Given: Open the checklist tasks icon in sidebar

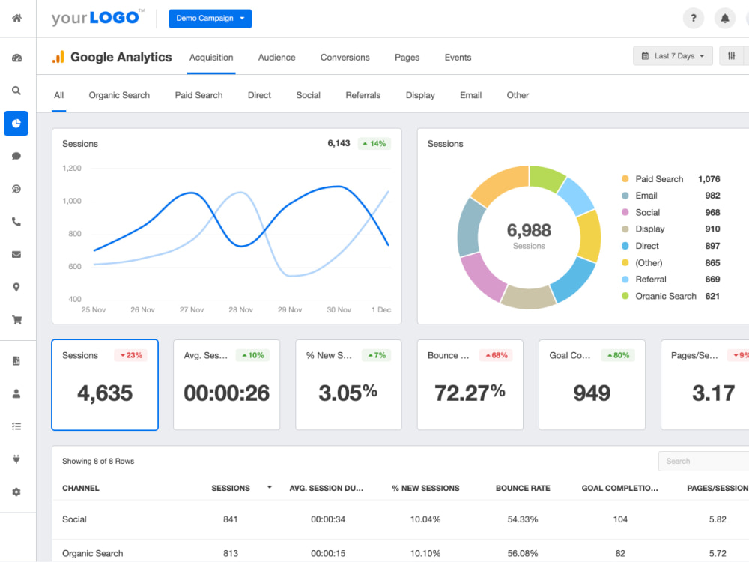Looking at the screenshot, I should 16,426.
